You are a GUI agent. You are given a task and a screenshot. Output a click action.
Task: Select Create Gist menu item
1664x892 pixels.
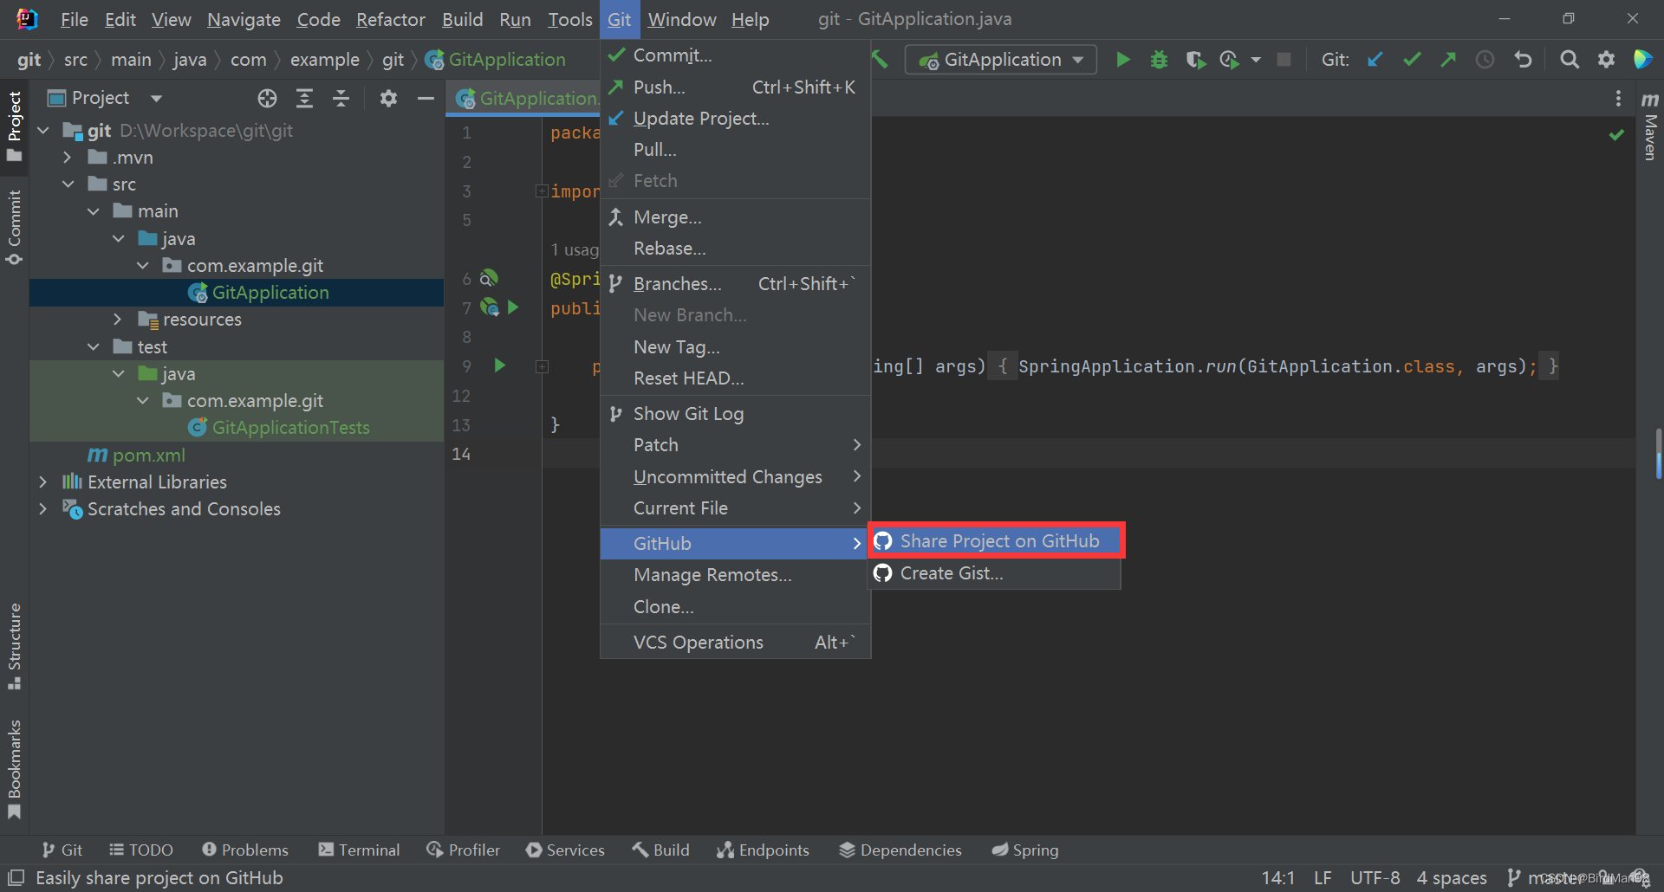[x=995, y=573]
